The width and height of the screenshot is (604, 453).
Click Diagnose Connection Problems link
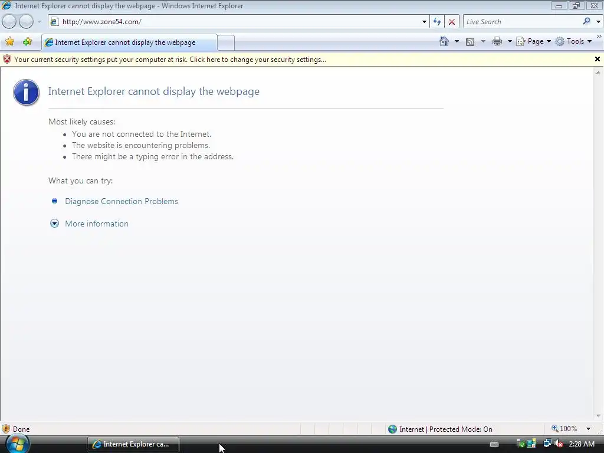point(122,201)
